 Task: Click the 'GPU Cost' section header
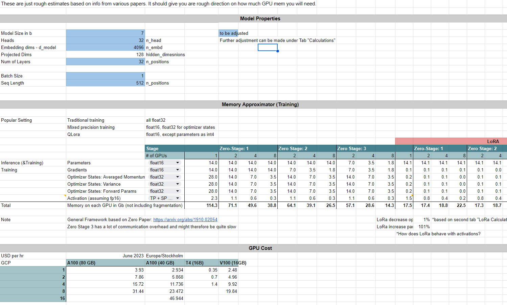click(x=260, y=248)
